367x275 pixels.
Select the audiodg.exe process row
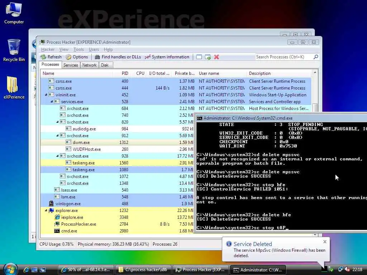[117, 129]
